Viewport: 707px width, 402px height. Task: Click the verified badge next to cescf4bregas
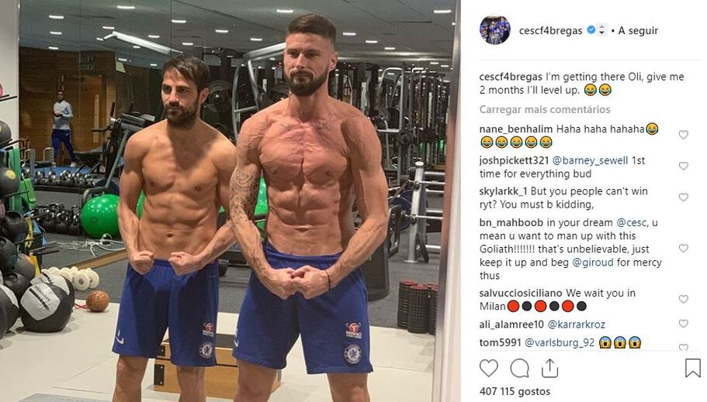coord(591,30)
